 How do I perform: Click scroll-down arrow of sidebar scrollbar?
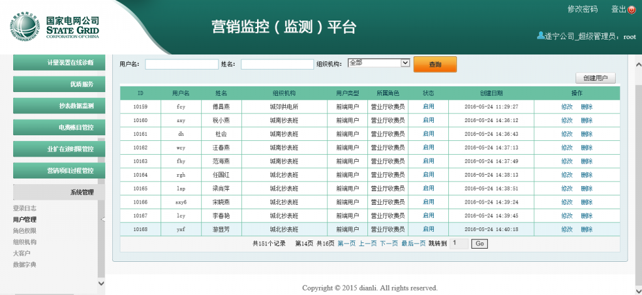101,282
